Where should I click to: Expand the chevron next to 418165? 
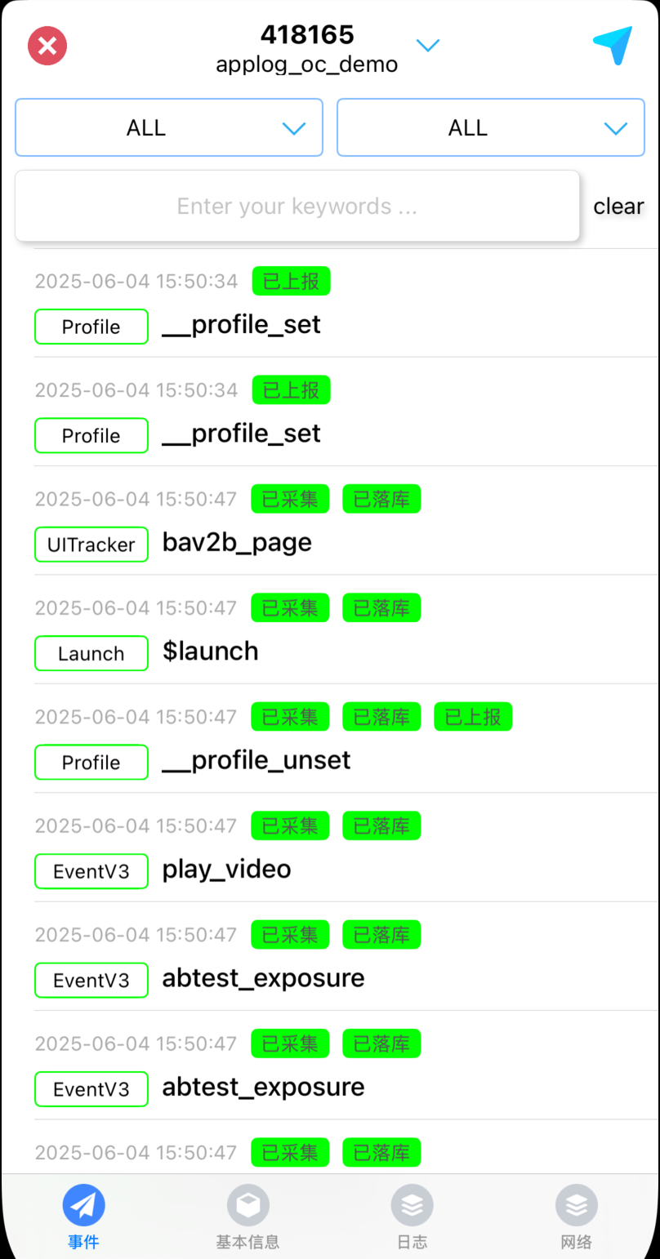click(x=428, y=45)
